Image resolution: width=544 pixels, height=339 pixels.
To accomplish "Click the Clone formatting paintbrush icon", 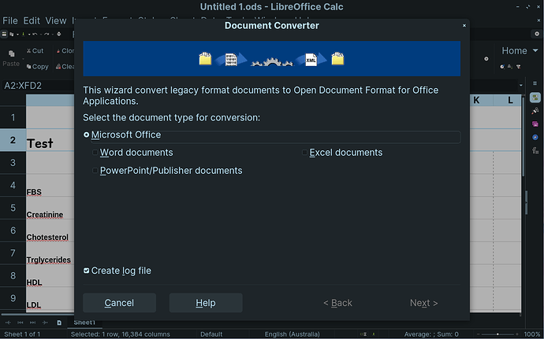I will [58, 51].
